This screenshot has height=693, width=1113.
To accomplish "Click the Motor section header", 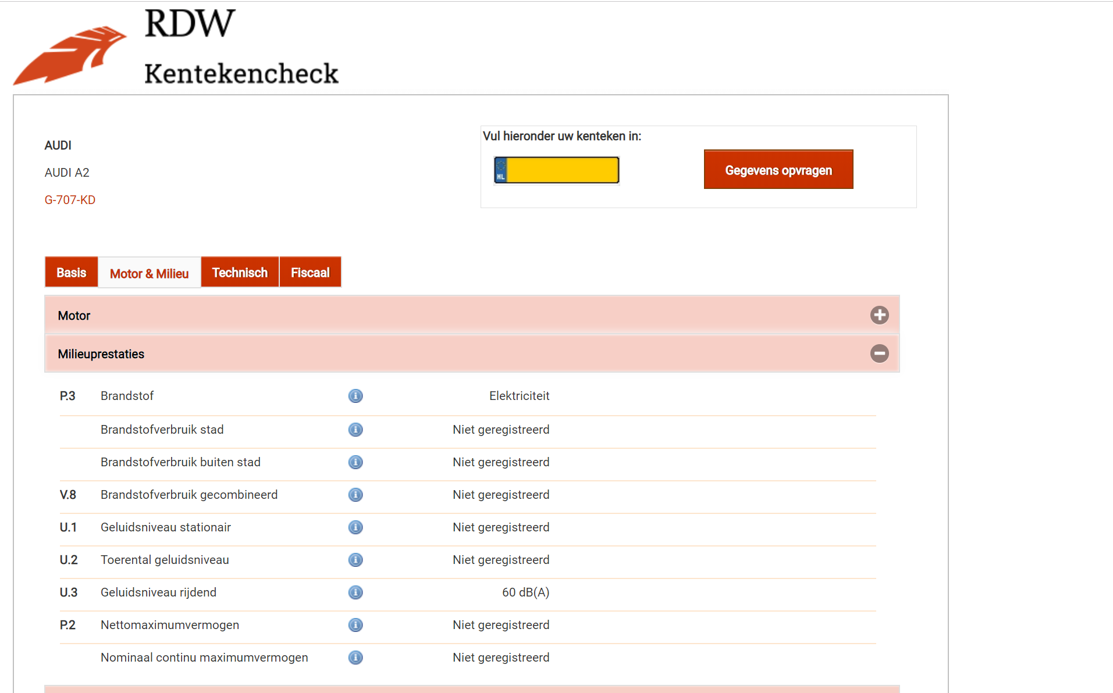I will point(472,315).
